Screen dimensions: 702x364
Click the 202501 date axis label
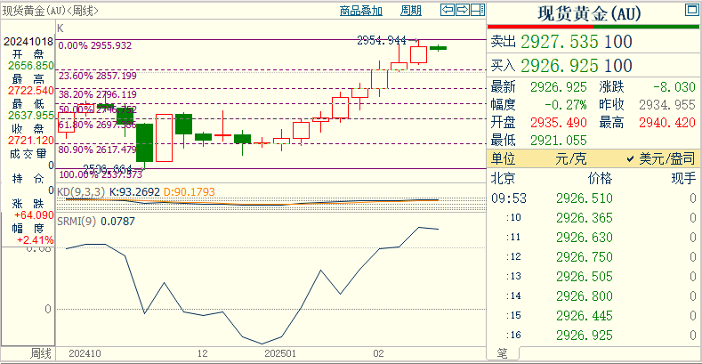pyautogui.click(x=280, y=353)
